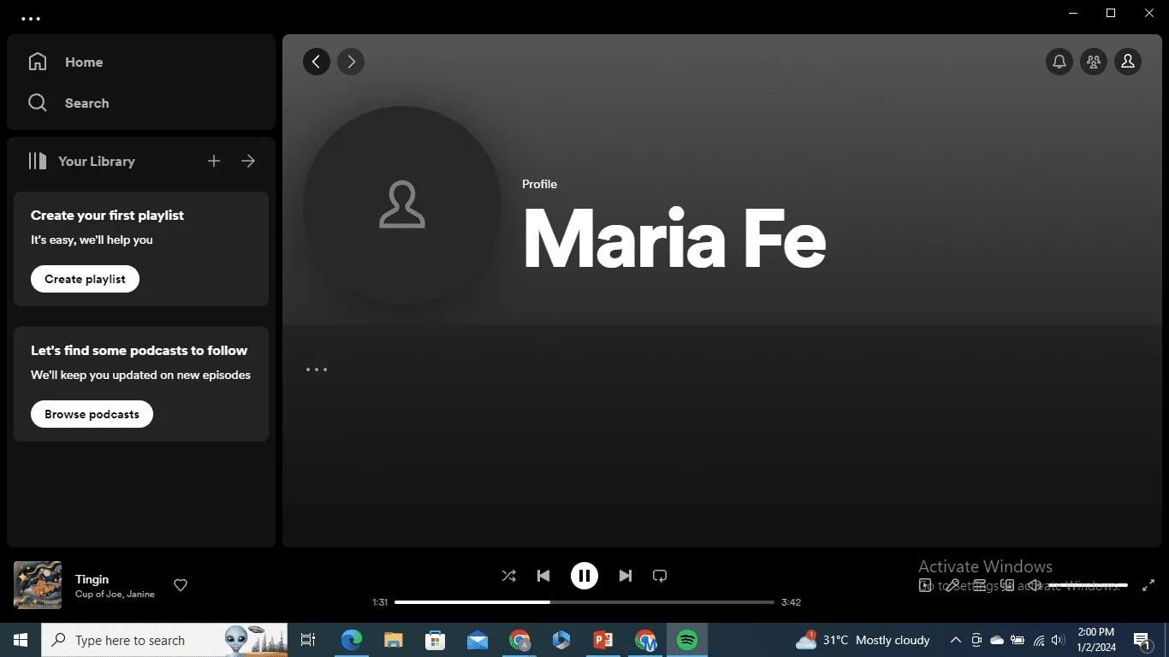Open the playback Queue icon
The height and width of the screenshot is (657, 1169).
pyautogui.click(x=980, y=585)
